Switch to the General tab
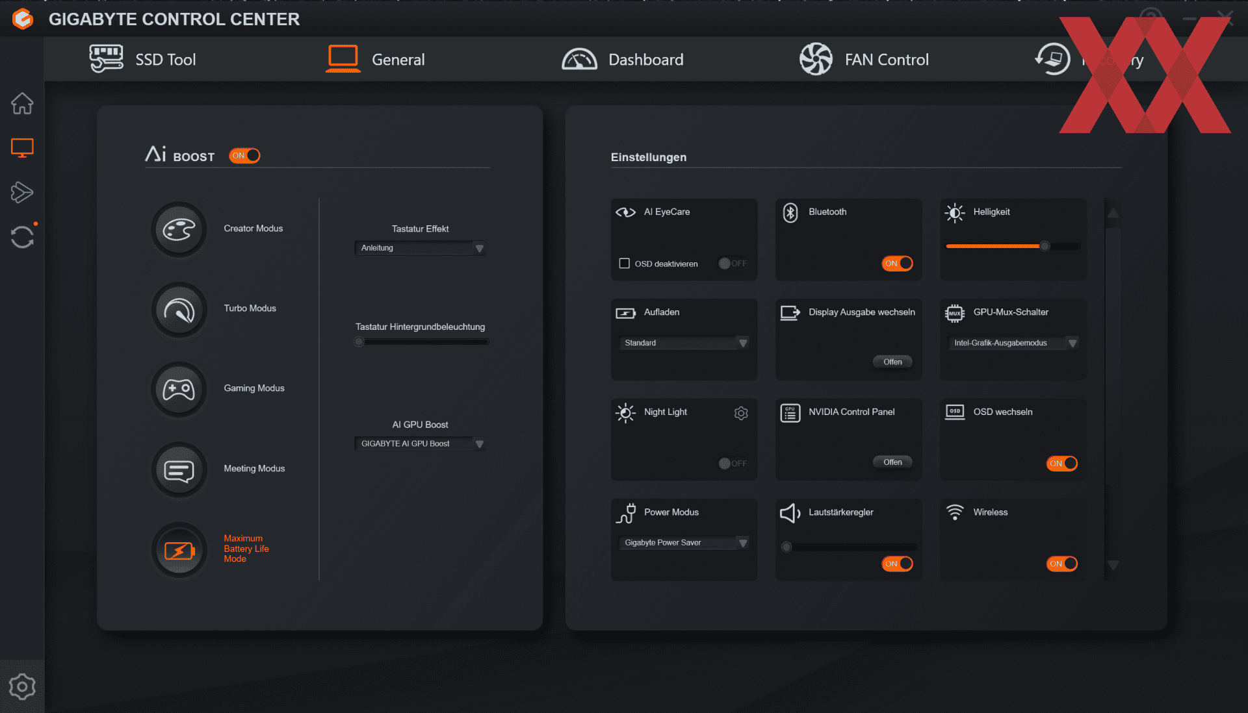 click(x=375, y=59)
